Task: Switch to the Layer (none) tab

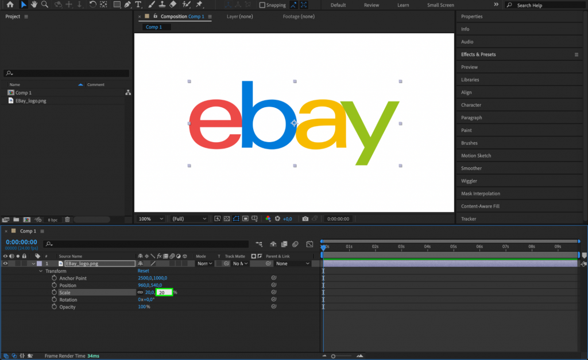Action: 239,17
